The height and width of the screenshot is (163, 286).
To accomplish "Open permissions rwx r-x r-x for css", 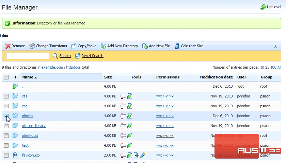I will pos(164,96).
